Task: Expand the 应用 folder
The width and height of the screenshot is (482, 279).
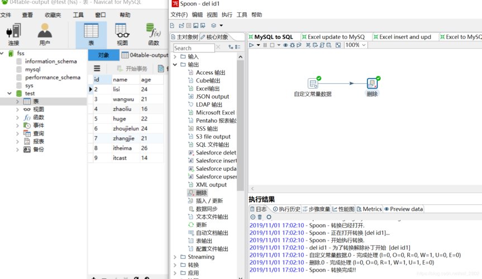Action: (175, 273)
